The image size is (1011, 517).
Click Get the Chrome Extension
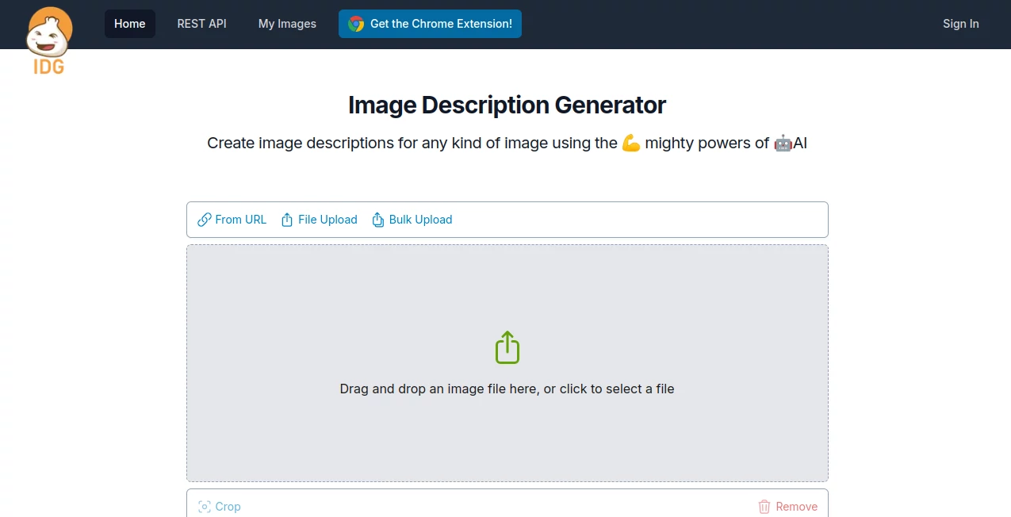point(440,24)
